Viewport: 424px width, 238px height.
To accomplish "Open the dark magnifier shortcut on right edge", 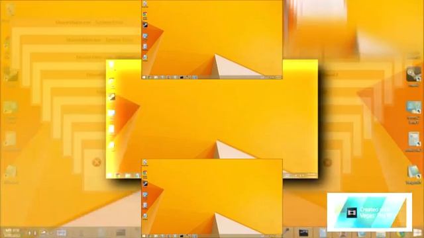I will pyautogui.click(x=413, y=75).
